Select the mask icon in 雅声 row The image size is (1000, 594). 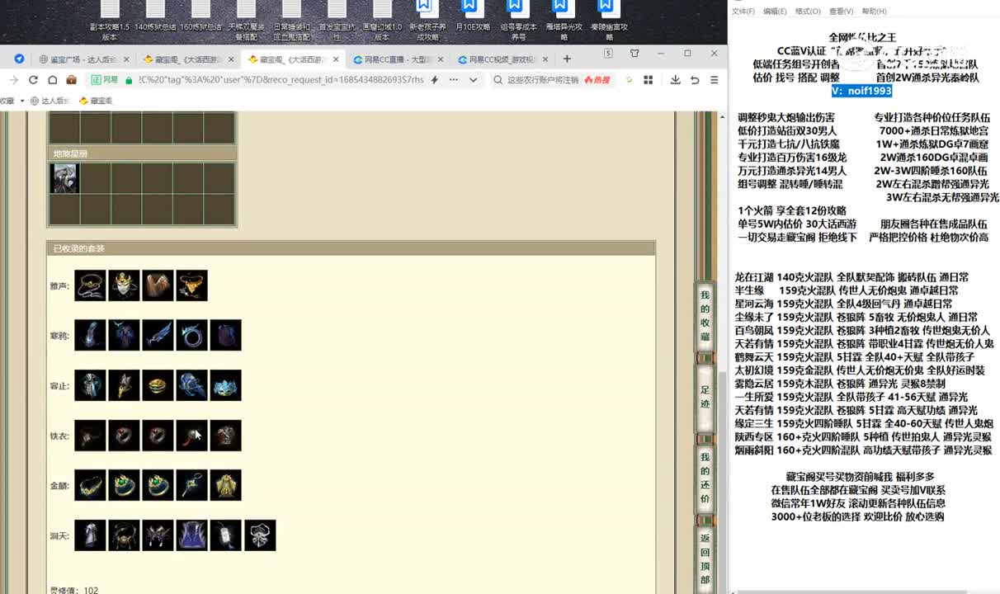[124, 285]
